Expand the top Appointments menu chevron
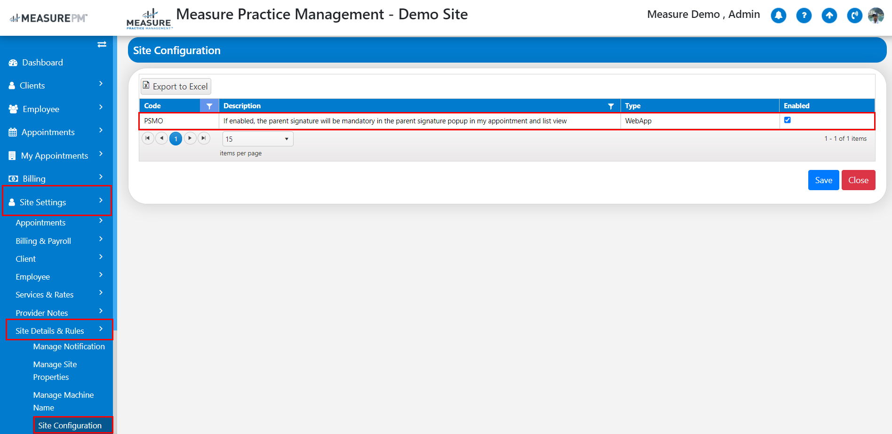The height and width of the screenshot is (434, 892). pyautogui.click(x=101, y=130)
